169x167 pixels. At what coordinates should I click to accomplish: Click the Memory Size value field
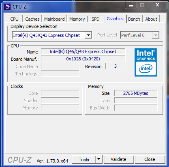(x=136, y=93)
